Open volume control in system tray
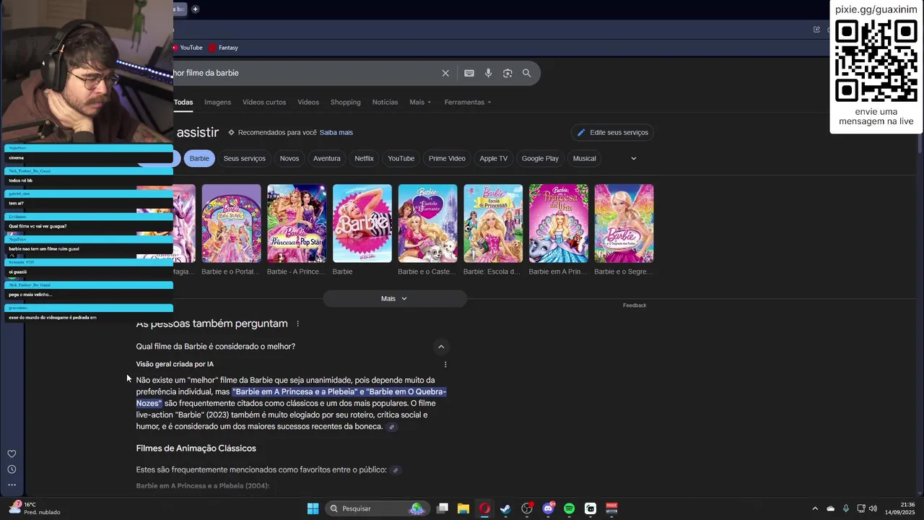This screenshot has height=520, width=924. click(x=873, y=508)
